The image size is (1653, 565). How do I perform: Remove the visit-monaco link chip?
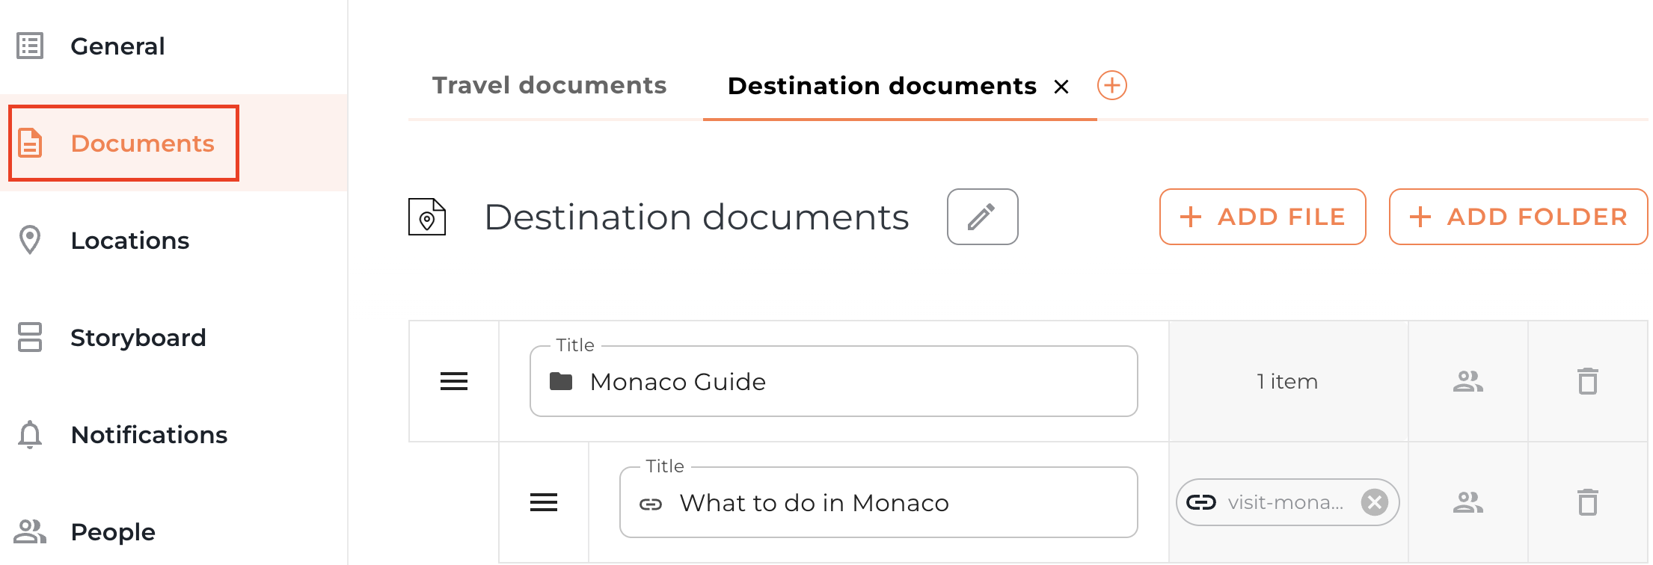click(1374, 502)
